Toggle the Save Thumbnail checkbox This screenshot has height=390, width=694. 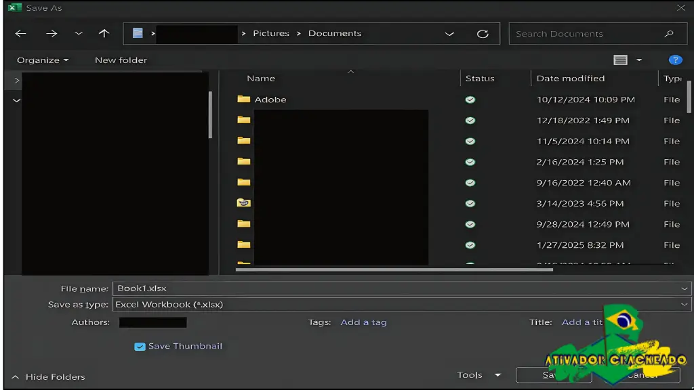click(x=140, y=347)
